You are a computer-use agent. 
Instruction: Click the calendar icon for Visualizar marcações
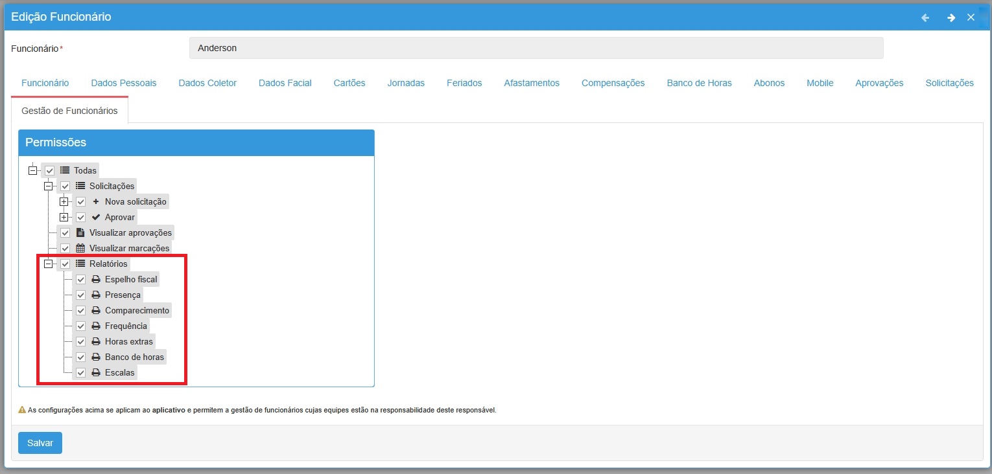coord(80,248)
